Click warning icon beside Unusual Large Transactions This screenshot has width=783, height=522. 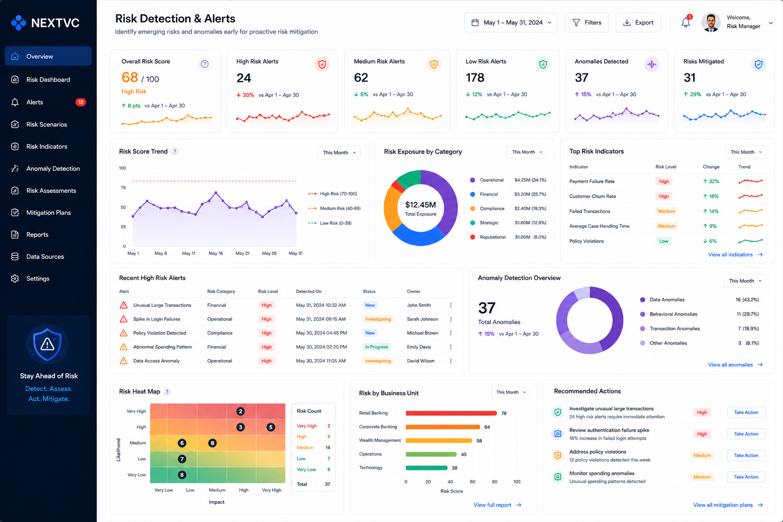pyautogui.click(x=123, y=305)
